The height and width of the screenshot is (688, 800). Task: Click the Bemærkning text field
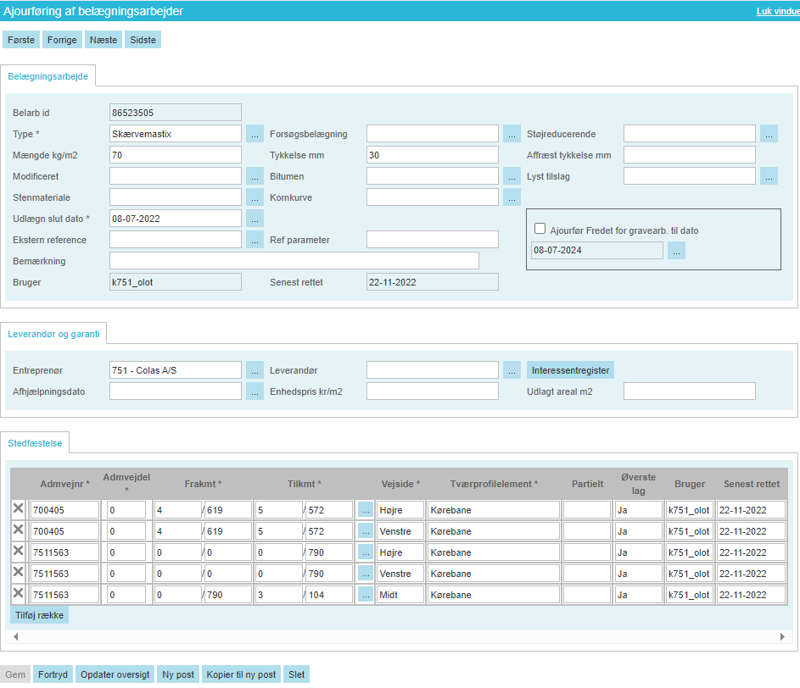[x=294, y=261]
